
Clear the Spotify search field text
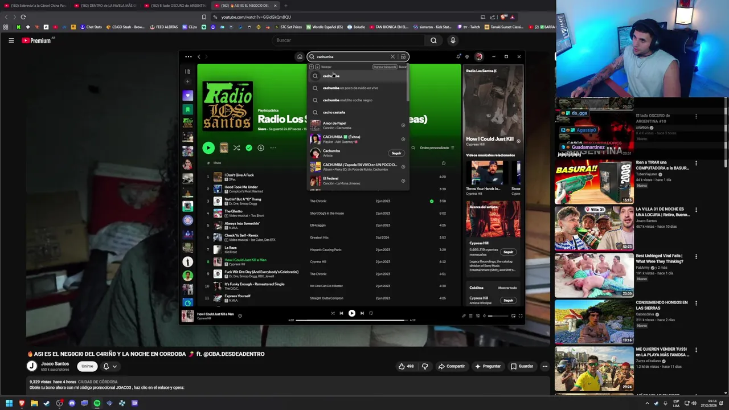tap(392, 56)
